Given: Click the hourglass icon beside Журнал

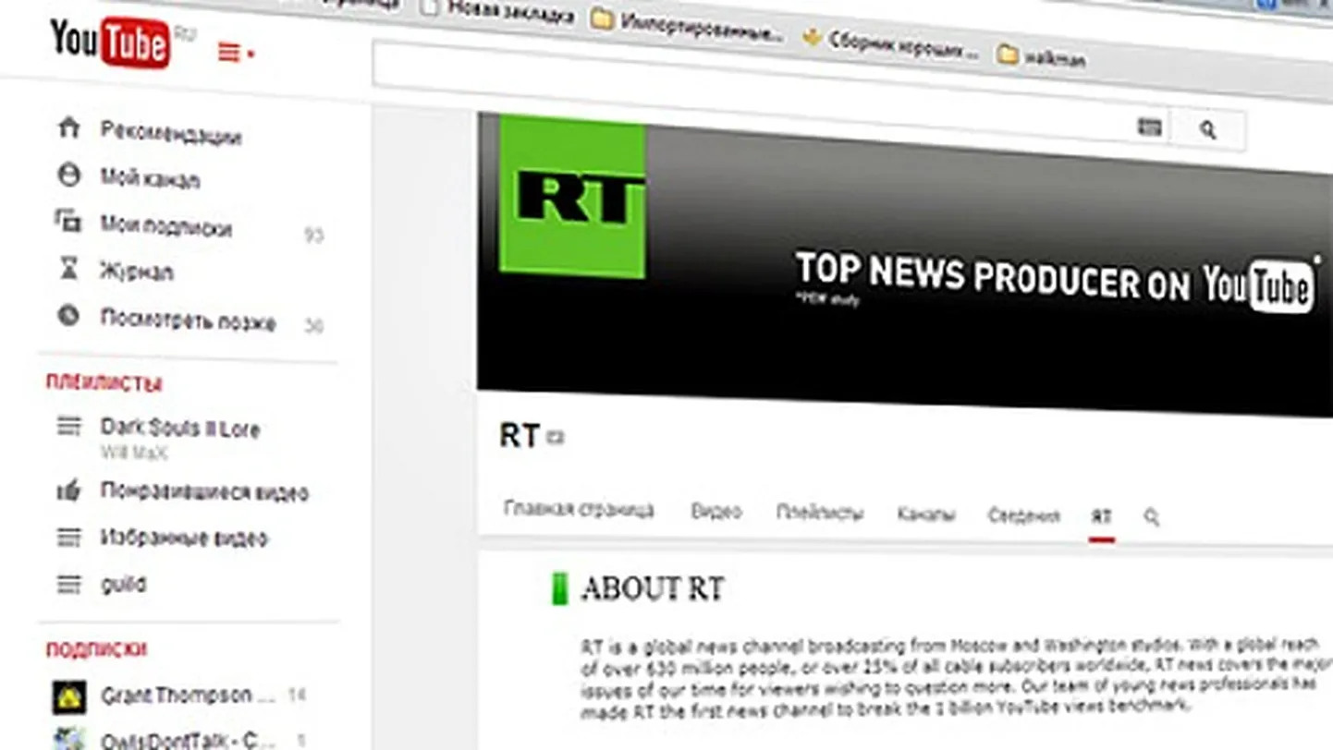Looking at the screenshot, I should click(x=69, y=269).
